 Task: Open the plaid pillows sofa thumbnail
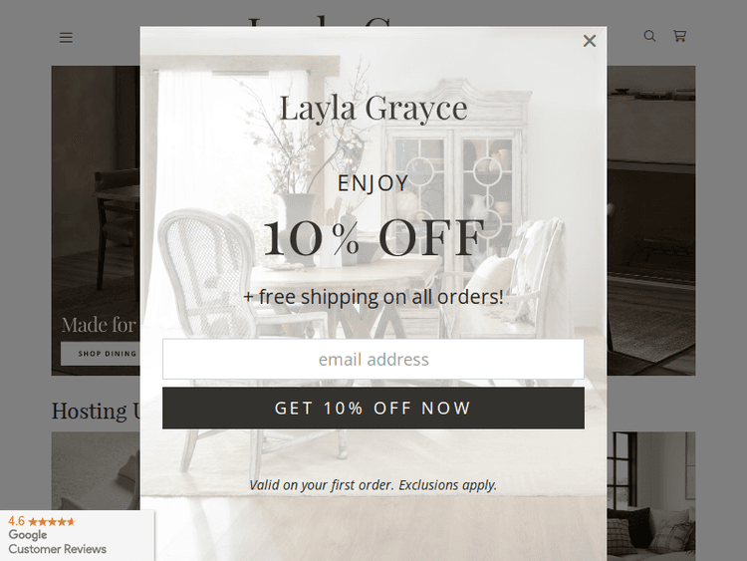coord(650,495)
